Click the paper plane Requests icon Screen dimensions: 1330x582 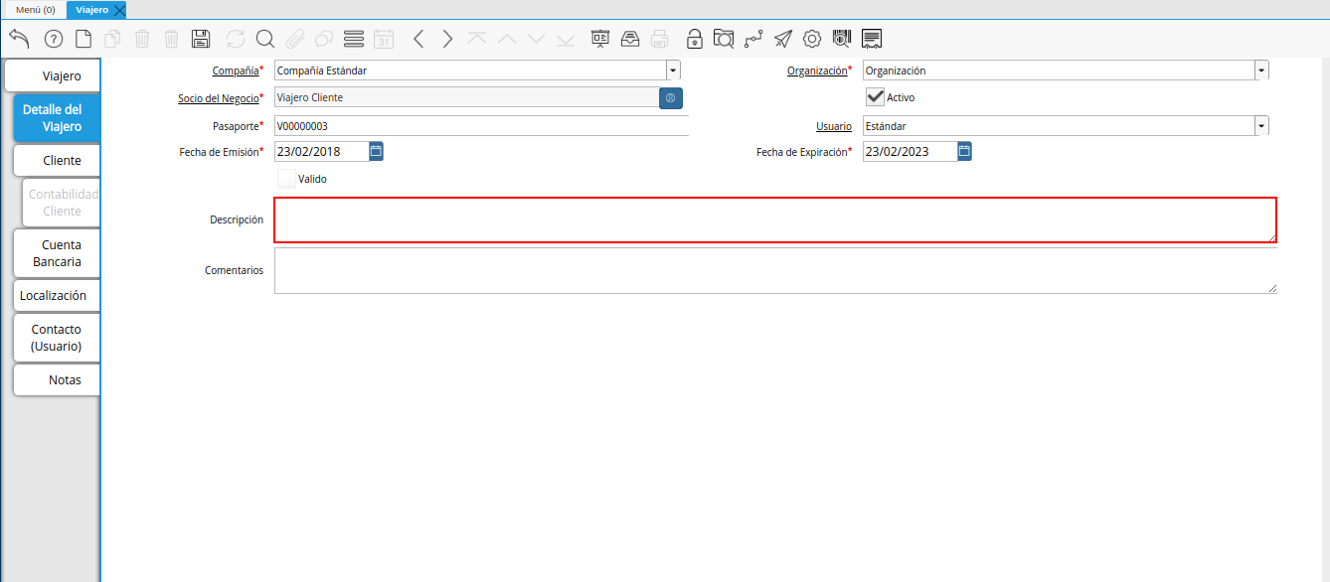coord(783,39)
